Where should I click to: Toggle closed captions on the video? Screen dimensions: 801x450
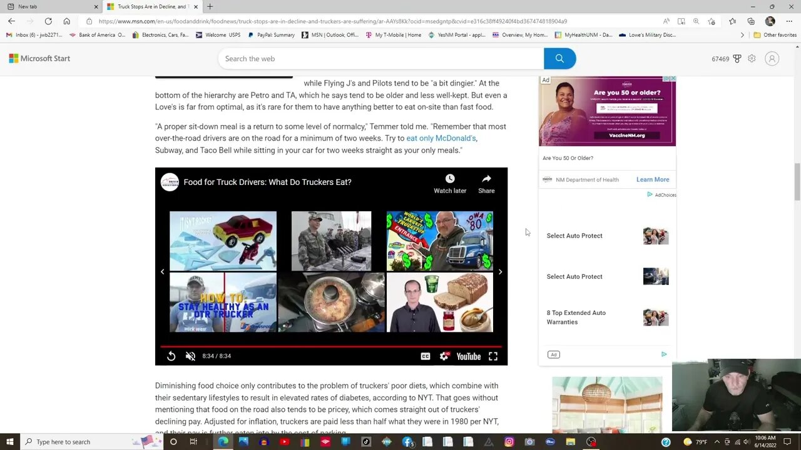(x=426, y=356)
